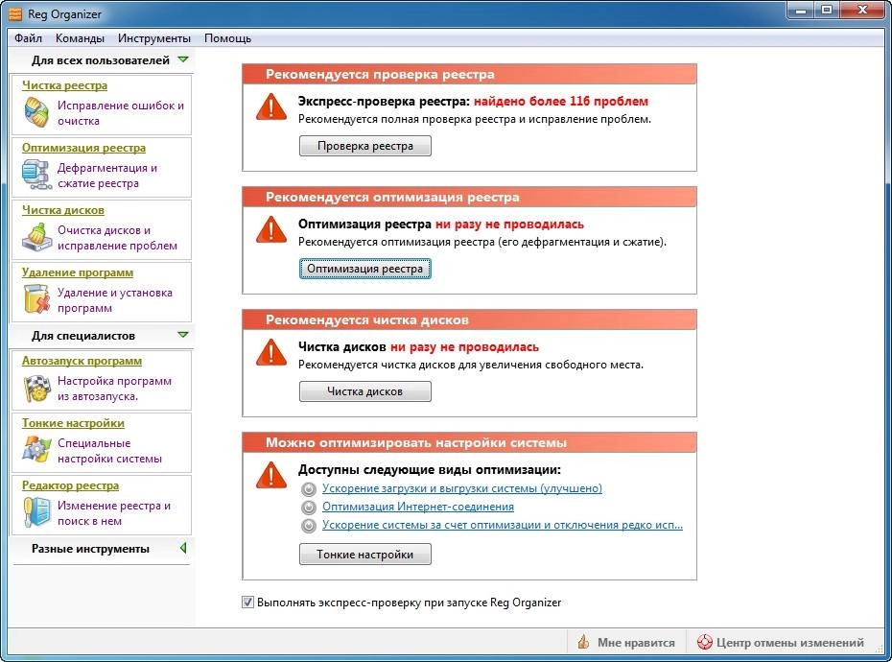Viewport: 892px width, 662px height.
Task: Click the registry editor book icon
Action: tap(37, 511)
